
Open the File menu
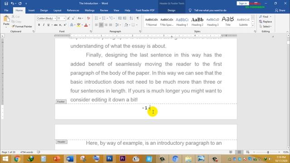point(6,10)
